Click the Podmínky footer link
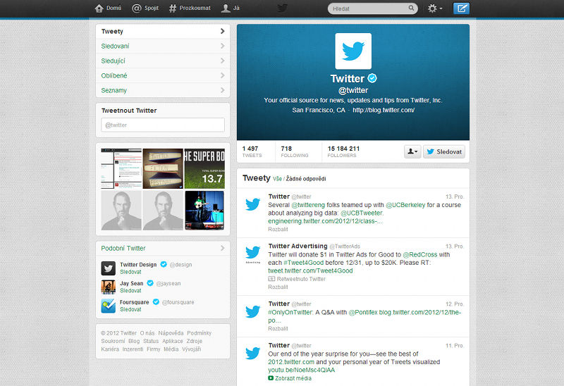The height and width of the screenshot is (386, 564). click(200, 333)
